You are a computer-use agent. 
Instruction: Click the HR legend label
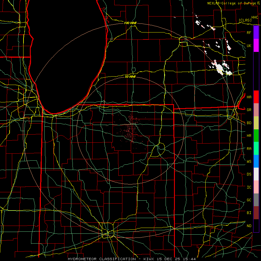click(x=249, y=136)
